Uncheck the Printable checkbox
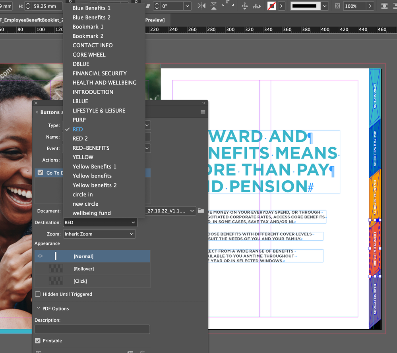 point(38,341)
